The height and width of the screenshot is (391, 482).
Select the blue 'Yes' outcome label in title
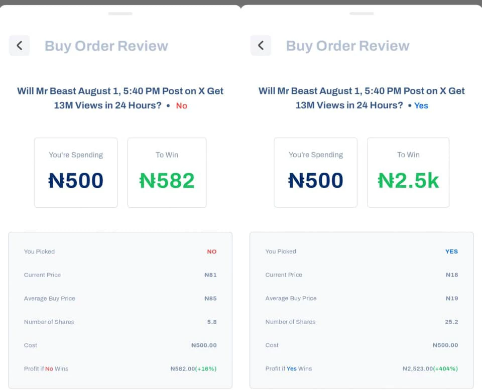(x=421, y=106)
